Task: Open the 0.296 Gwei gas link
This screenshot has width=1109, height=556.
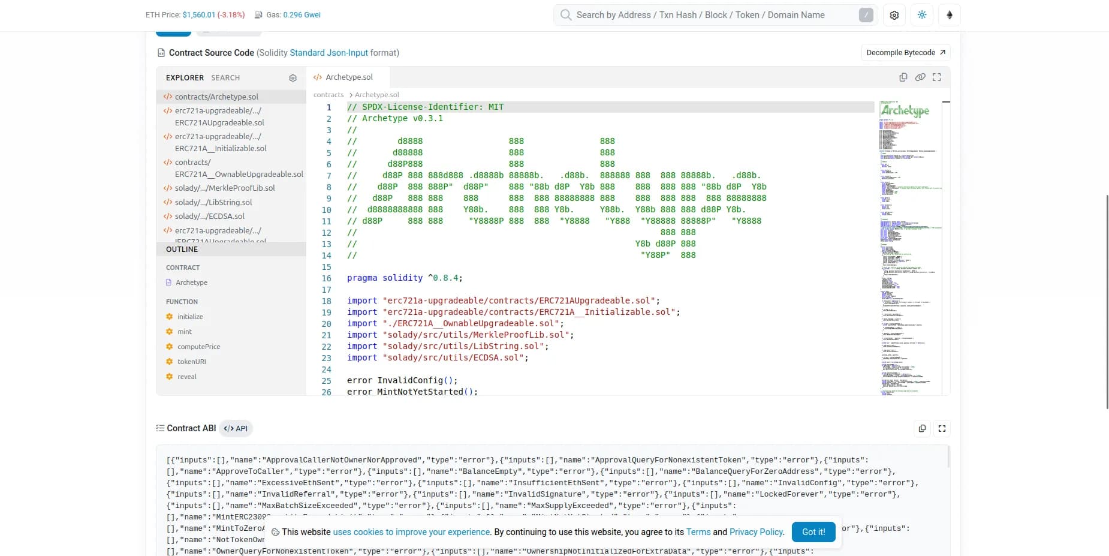Action: coord(302,15)
